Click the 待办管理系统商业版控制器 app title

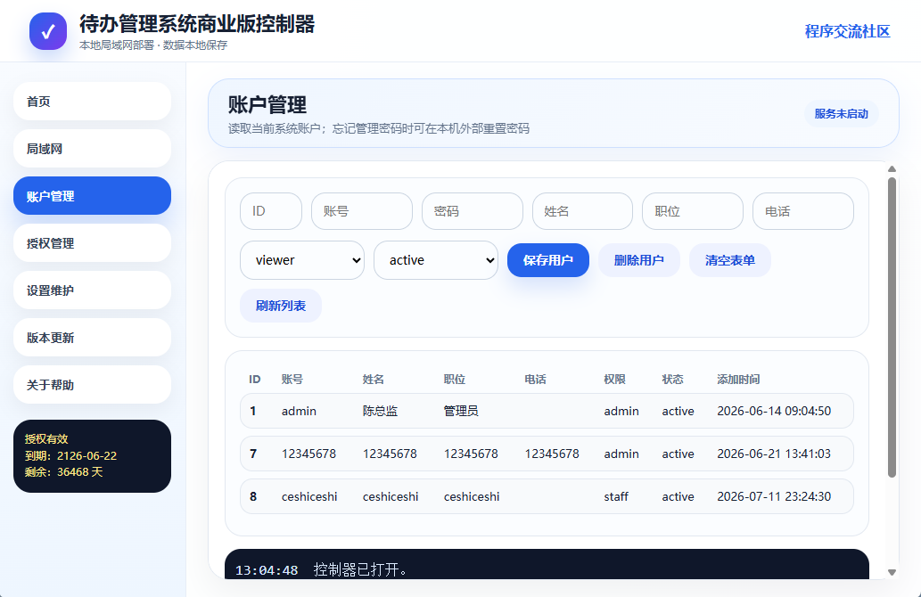[x=197, y=24]
